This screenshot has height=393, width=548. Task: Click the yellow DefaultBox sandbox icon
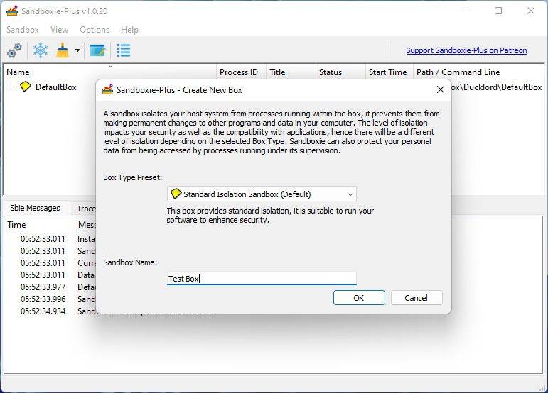[x=26, y=87]
